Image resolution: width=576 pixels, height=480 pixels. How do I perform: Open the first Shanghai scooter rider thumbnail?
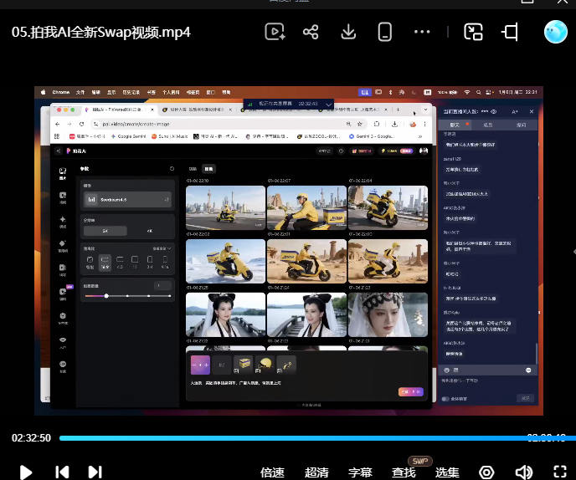pos(225,207)
